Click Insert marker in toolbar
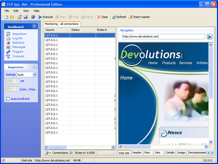 point(139,17)
